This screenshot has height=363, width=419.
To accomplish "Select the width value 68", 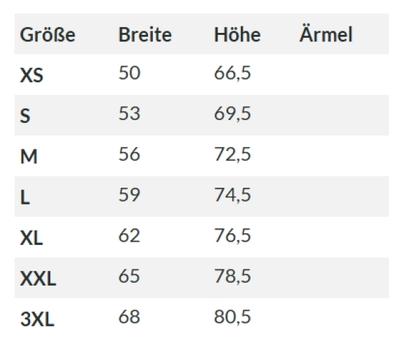I will (x=129, y=317).
